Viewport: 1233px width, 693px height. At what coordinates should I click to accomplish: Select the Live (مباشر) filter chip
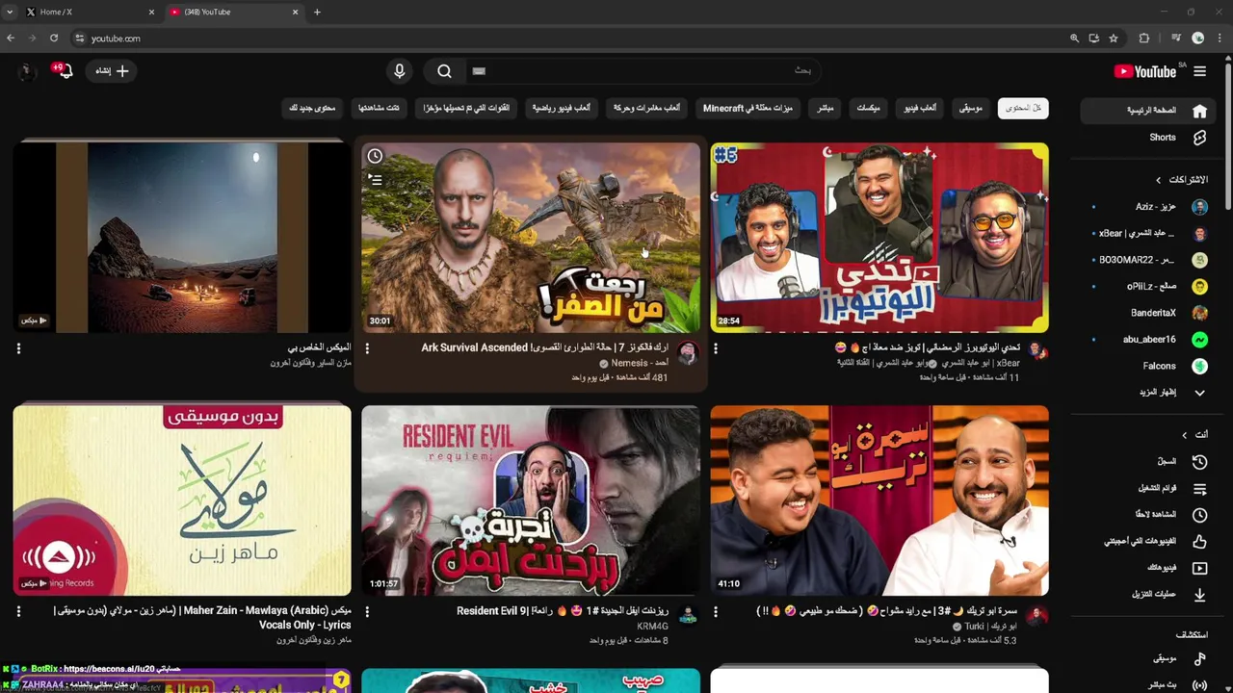pyautogui.click(x=826, y=108)
